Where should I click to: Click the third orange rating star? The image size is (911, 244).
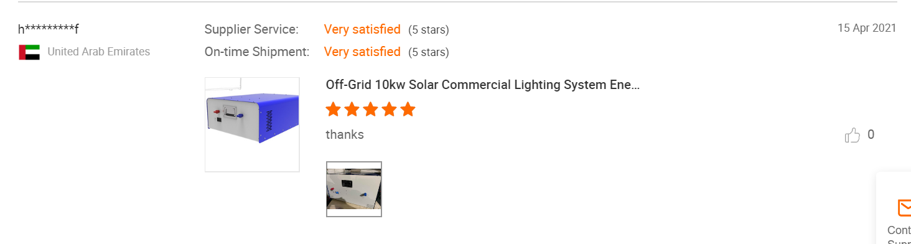coord(370,110)
